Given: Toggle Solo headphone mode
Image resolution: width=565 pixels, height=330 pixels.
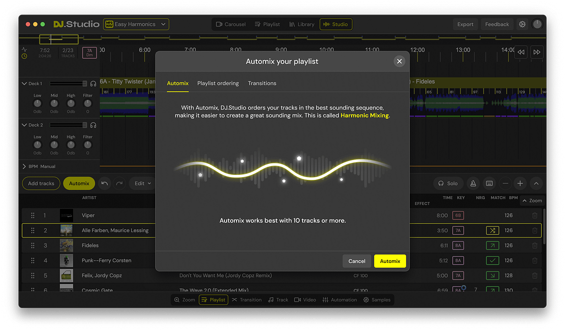Looking at the screenshot, I should 448,183.
